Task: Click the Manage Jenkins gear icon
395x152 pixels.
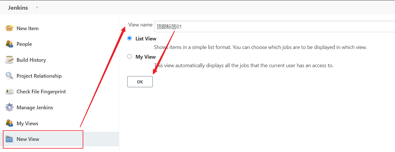Action: pyautogui.click(x=9, y=107)
